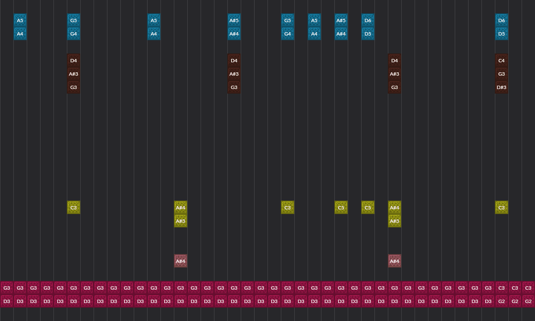Click the leftmost blue A4 note

coord(20,34)
